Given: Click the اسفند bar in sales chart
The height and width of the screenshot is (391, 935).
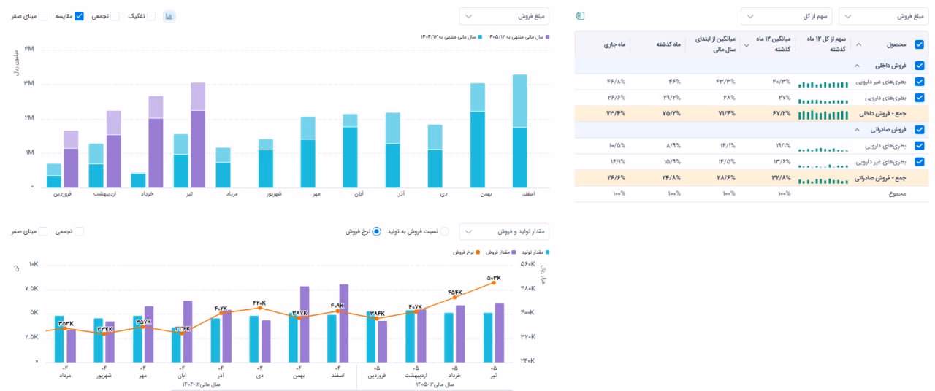Looking at the screenshot, I should (519, 131).
